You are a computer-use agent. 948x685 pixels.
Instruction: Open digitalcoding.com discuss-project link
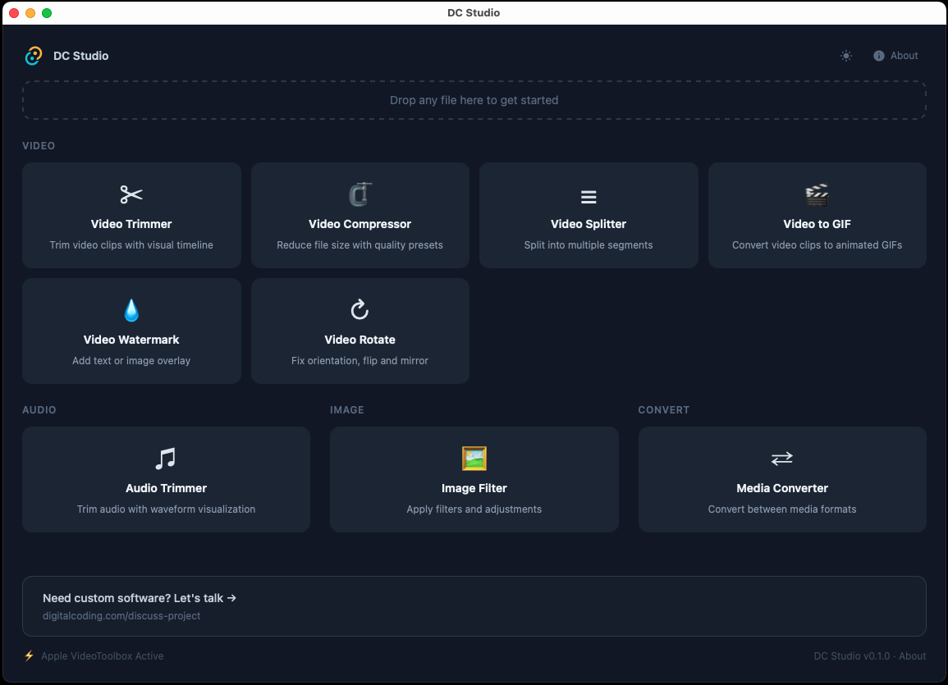(121, 615)
